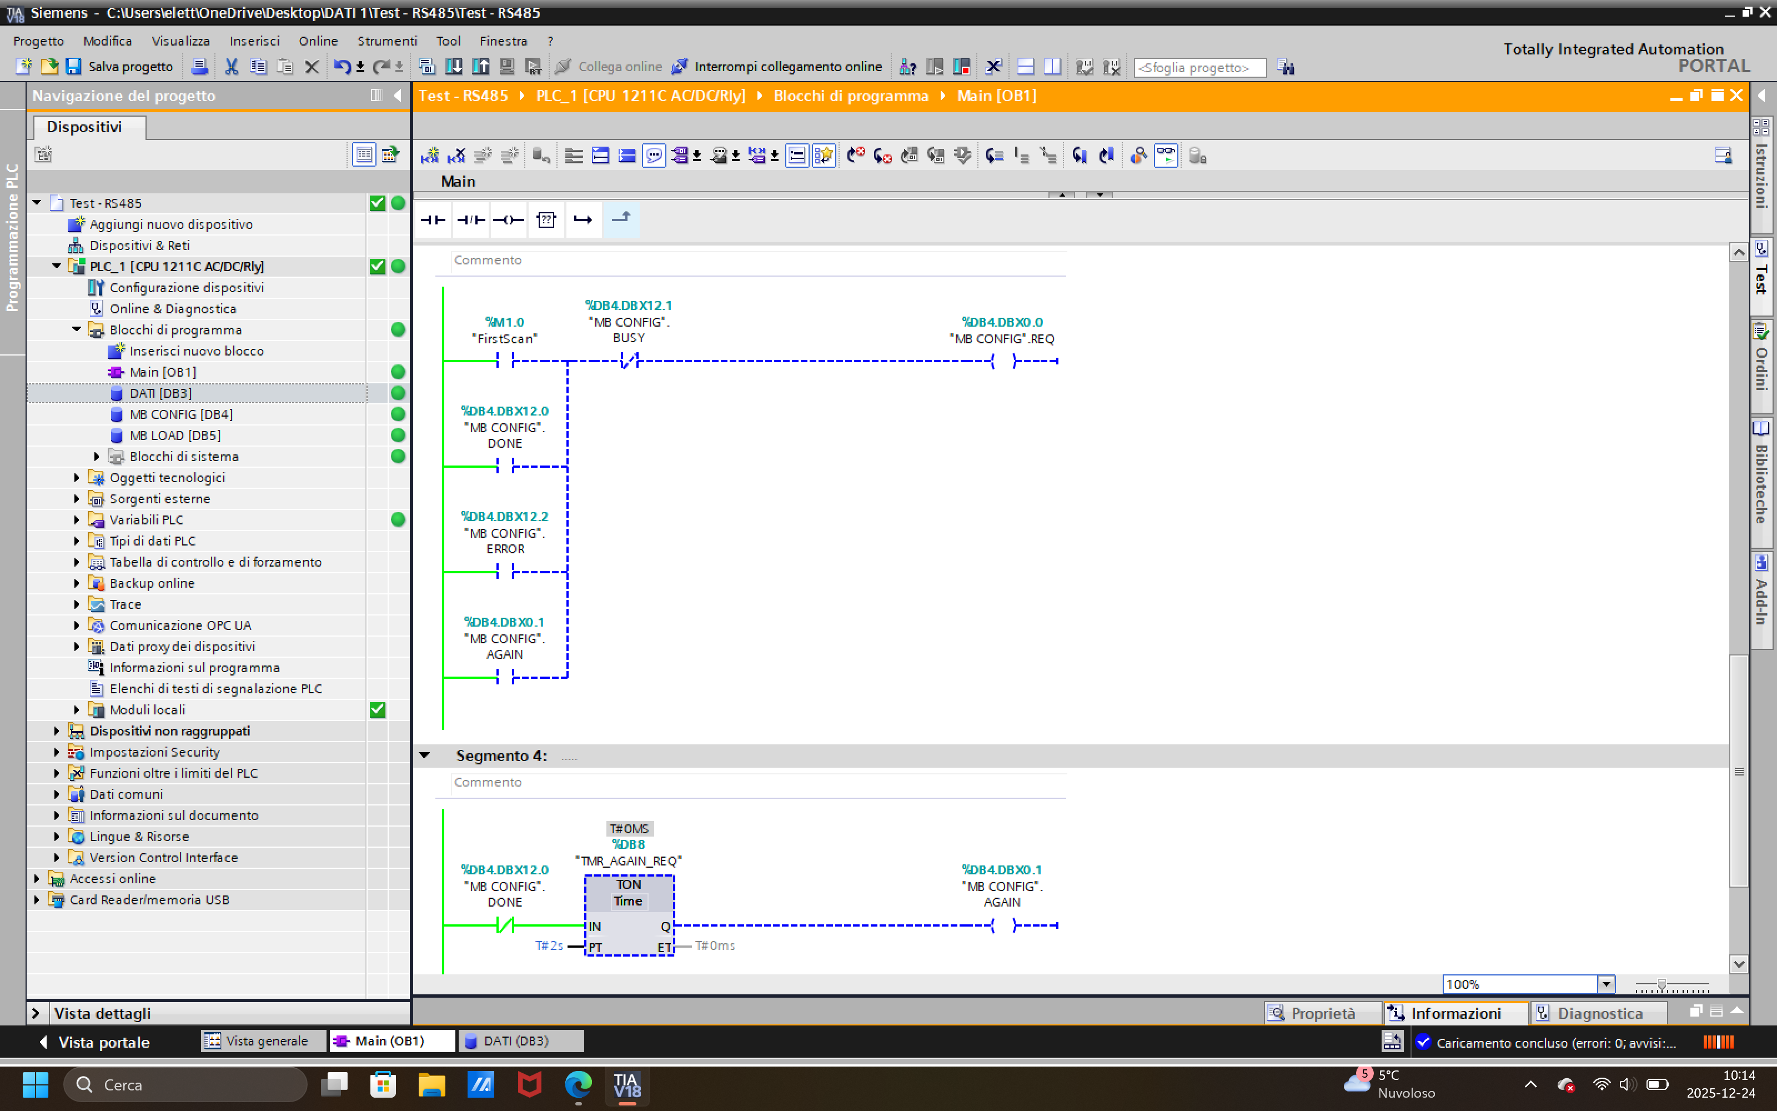Toggle the FirstScan contact in network
Image resolution: width=1777 pixels, height=1111 pixels.
click(x=505, y=361)
